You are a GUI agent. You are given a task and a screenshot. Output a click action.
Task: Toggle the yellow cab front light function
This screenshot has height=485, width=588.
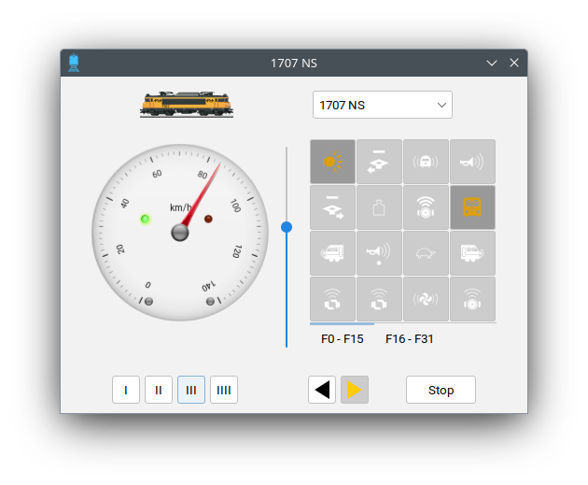[x=472, y=207]
